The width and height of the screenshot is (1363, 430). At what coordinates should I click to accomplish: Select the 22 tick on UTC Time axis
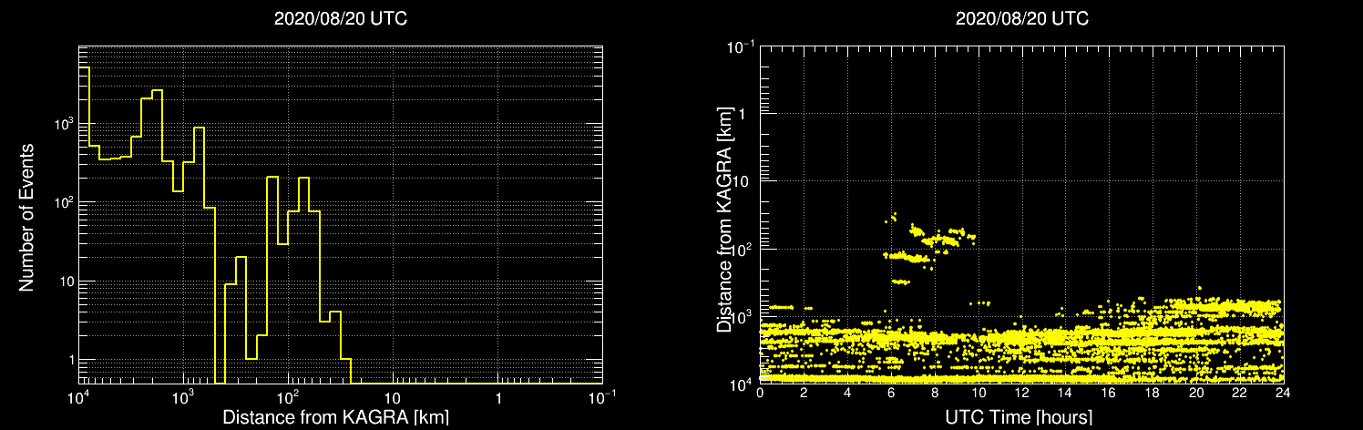coord(1240,394)
